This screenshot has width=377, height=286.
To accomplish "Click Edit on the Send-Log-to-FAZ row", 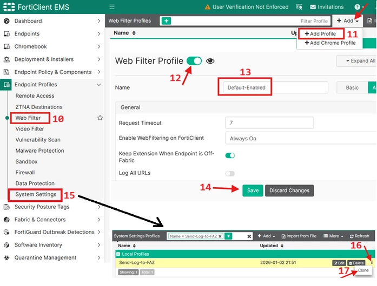I will [x=339, y=263].
